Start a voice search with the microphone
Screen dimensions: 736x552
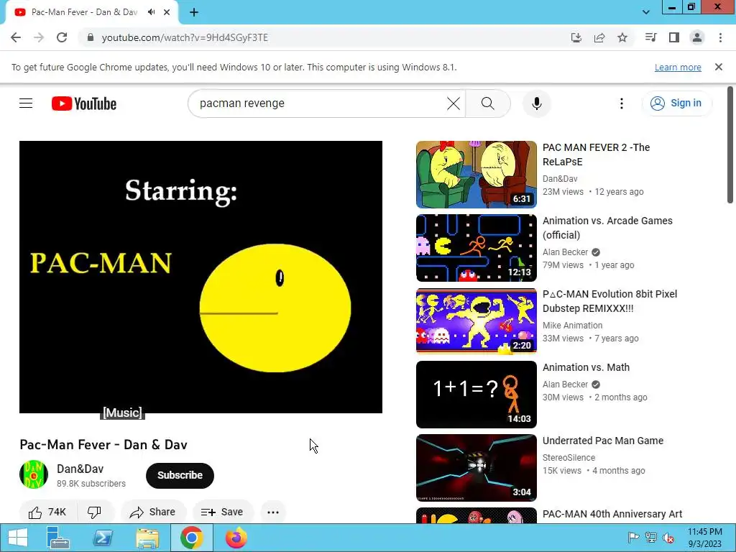pyautogui.click(x=536, y=103)
